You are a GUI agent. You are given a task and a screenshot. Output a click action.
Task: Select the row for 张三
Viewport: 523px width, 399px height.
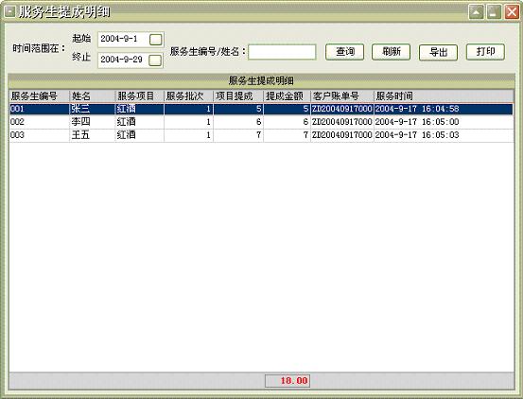261,109
